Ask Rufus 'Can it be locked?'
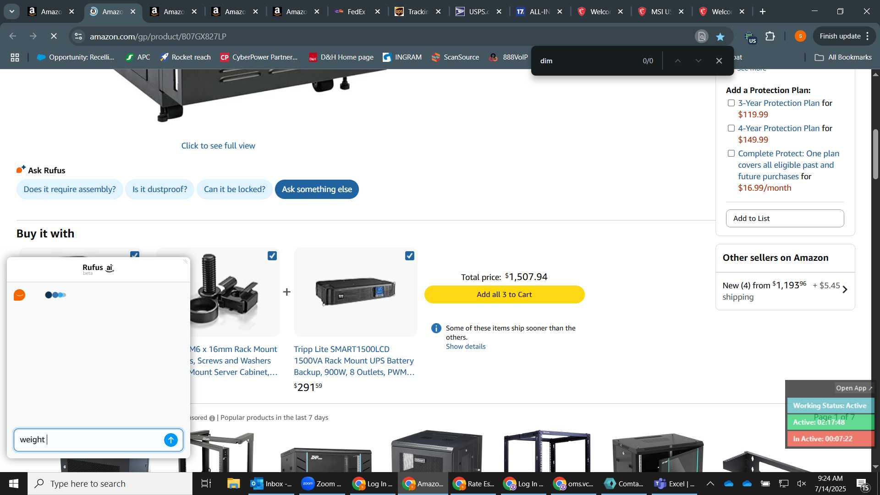 click(235, 189)
